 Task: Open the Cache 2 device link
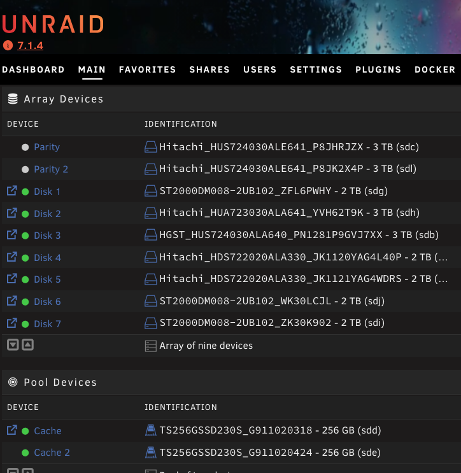52,453
